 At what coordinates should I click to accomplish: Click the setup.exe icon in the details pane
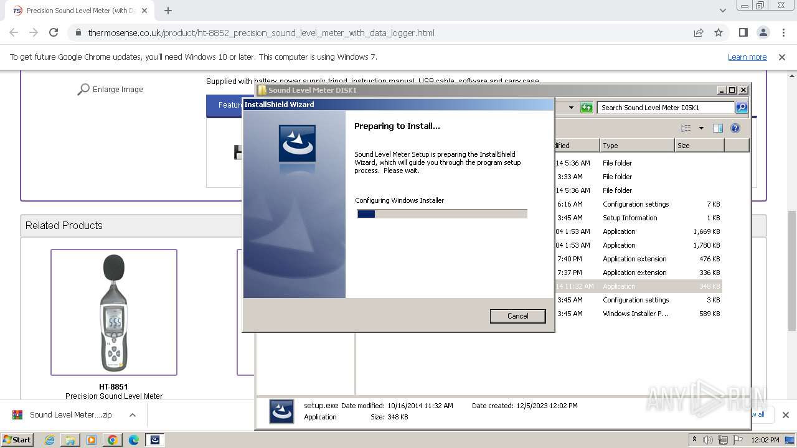[x=281, y=411]
